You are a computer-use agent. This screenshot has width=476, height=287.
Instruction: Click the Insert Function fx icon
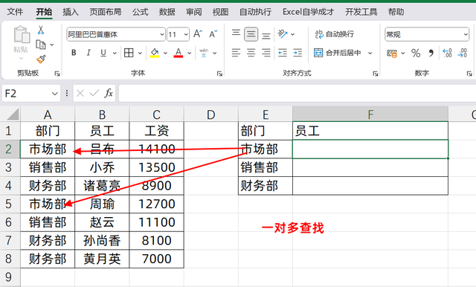[109, 93]
